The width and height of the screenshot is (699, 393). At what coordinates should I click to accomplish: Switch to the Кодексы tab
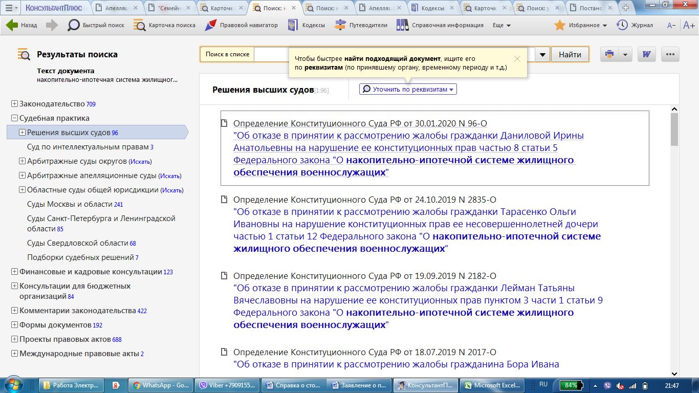[432, 8]
